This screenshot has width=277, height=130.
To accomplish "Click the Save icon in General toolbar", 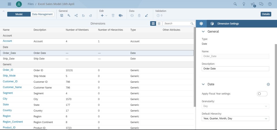I will point(61,16).
